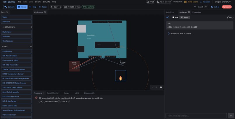
Task: Close the Workspace tab
Action: 45,12
